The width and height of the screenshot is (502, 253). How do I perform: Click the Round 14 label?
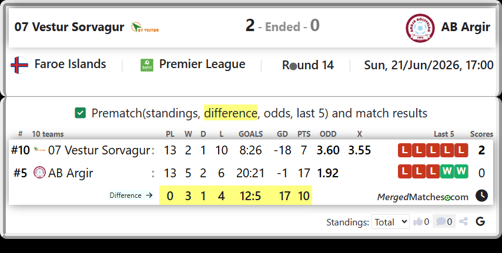pos(307,65)
